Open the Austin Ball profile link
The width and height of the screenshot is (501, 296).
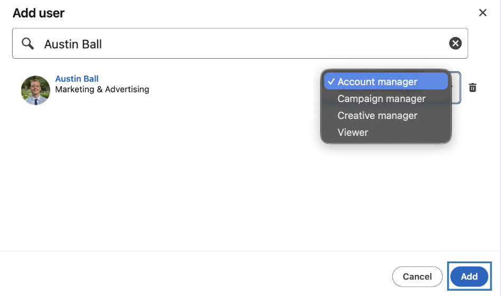point(77,79)
